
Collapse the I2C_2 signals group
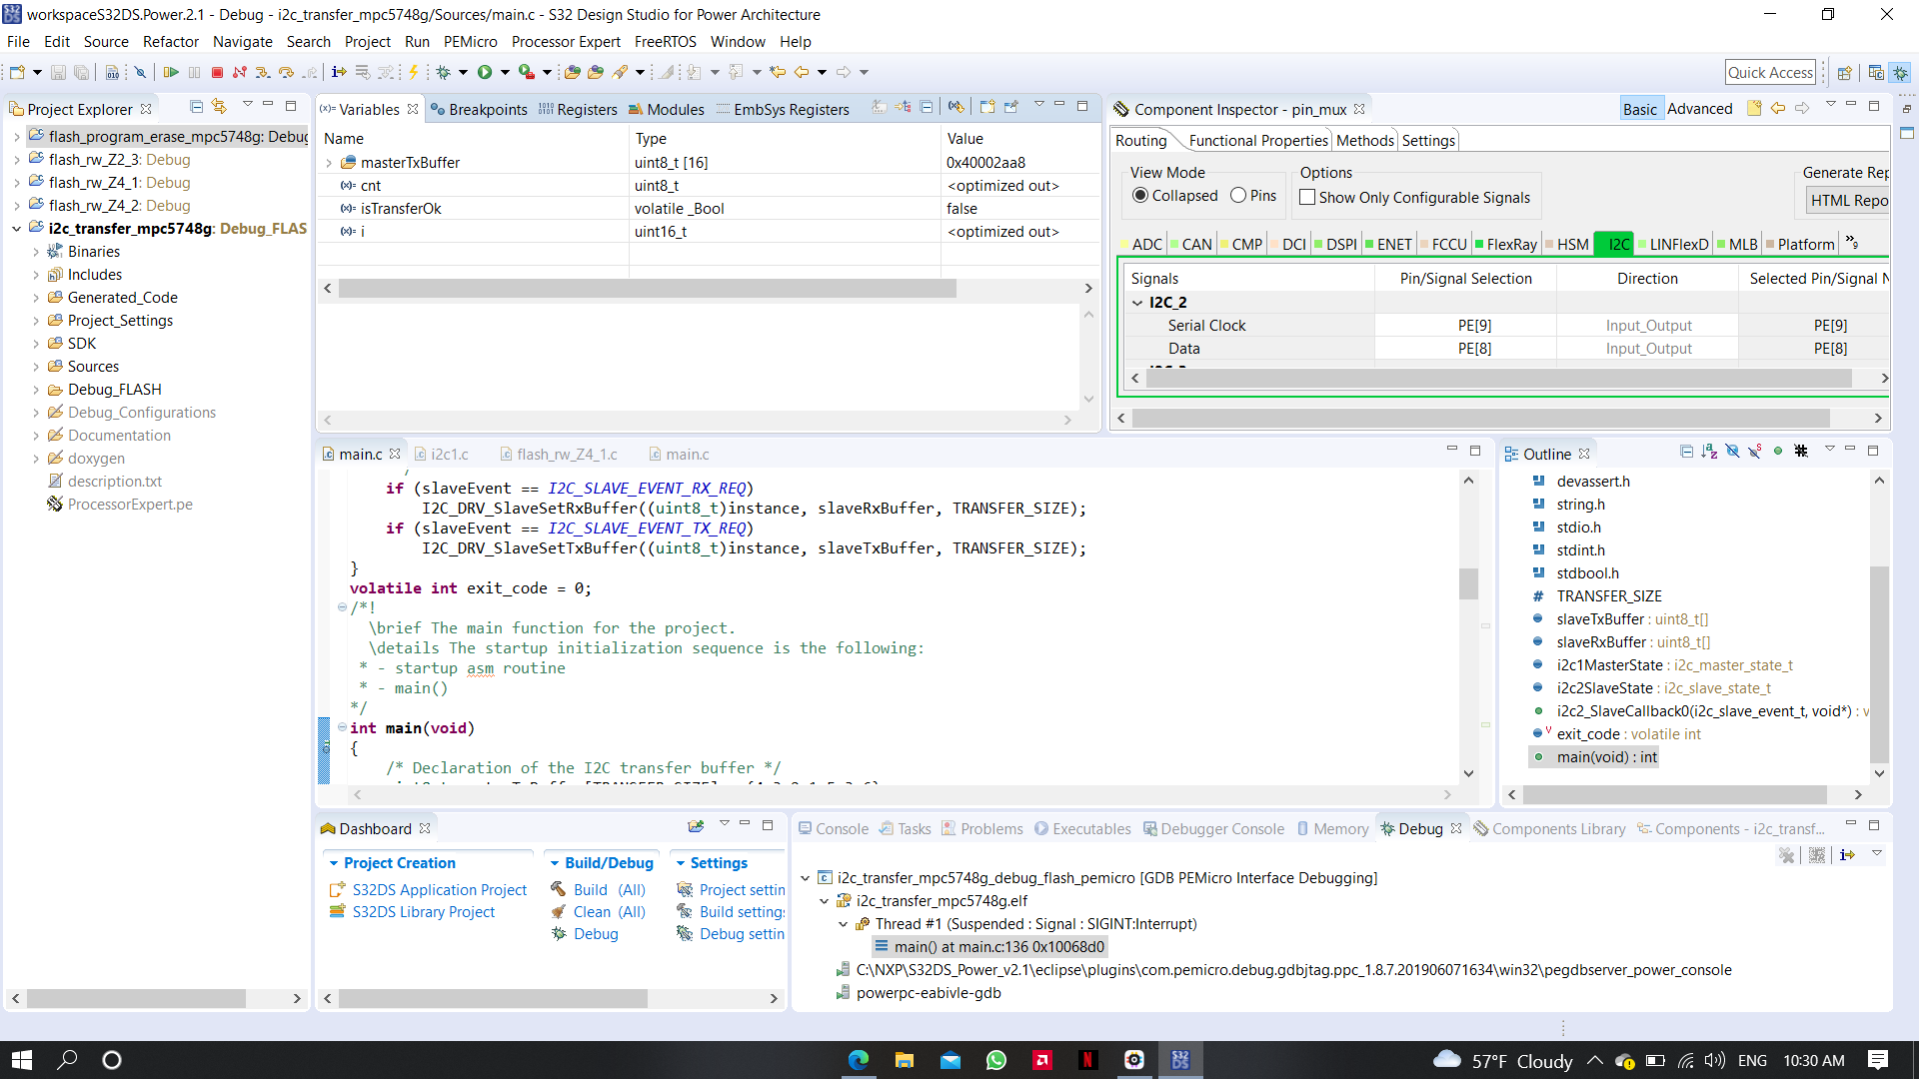point(1138,302)
